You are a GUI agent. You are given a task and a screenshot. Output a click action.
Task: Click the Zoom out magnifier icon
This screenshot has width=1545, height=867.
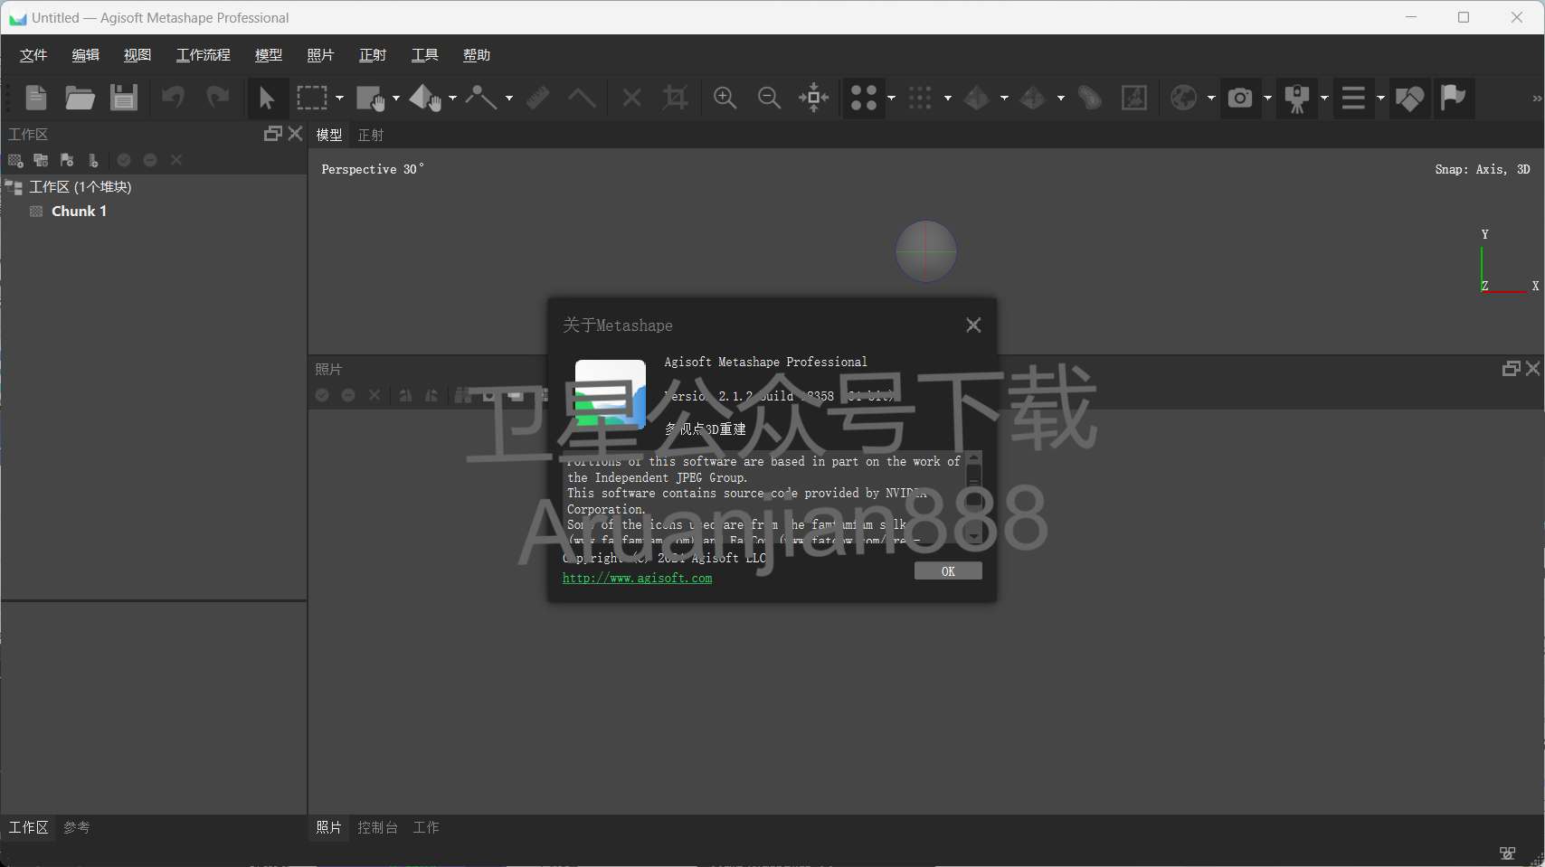pos(770,97)
